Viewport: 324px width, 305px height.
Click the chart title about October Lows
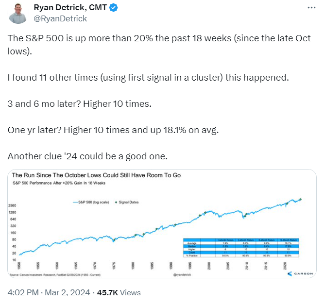click(96, 175)
